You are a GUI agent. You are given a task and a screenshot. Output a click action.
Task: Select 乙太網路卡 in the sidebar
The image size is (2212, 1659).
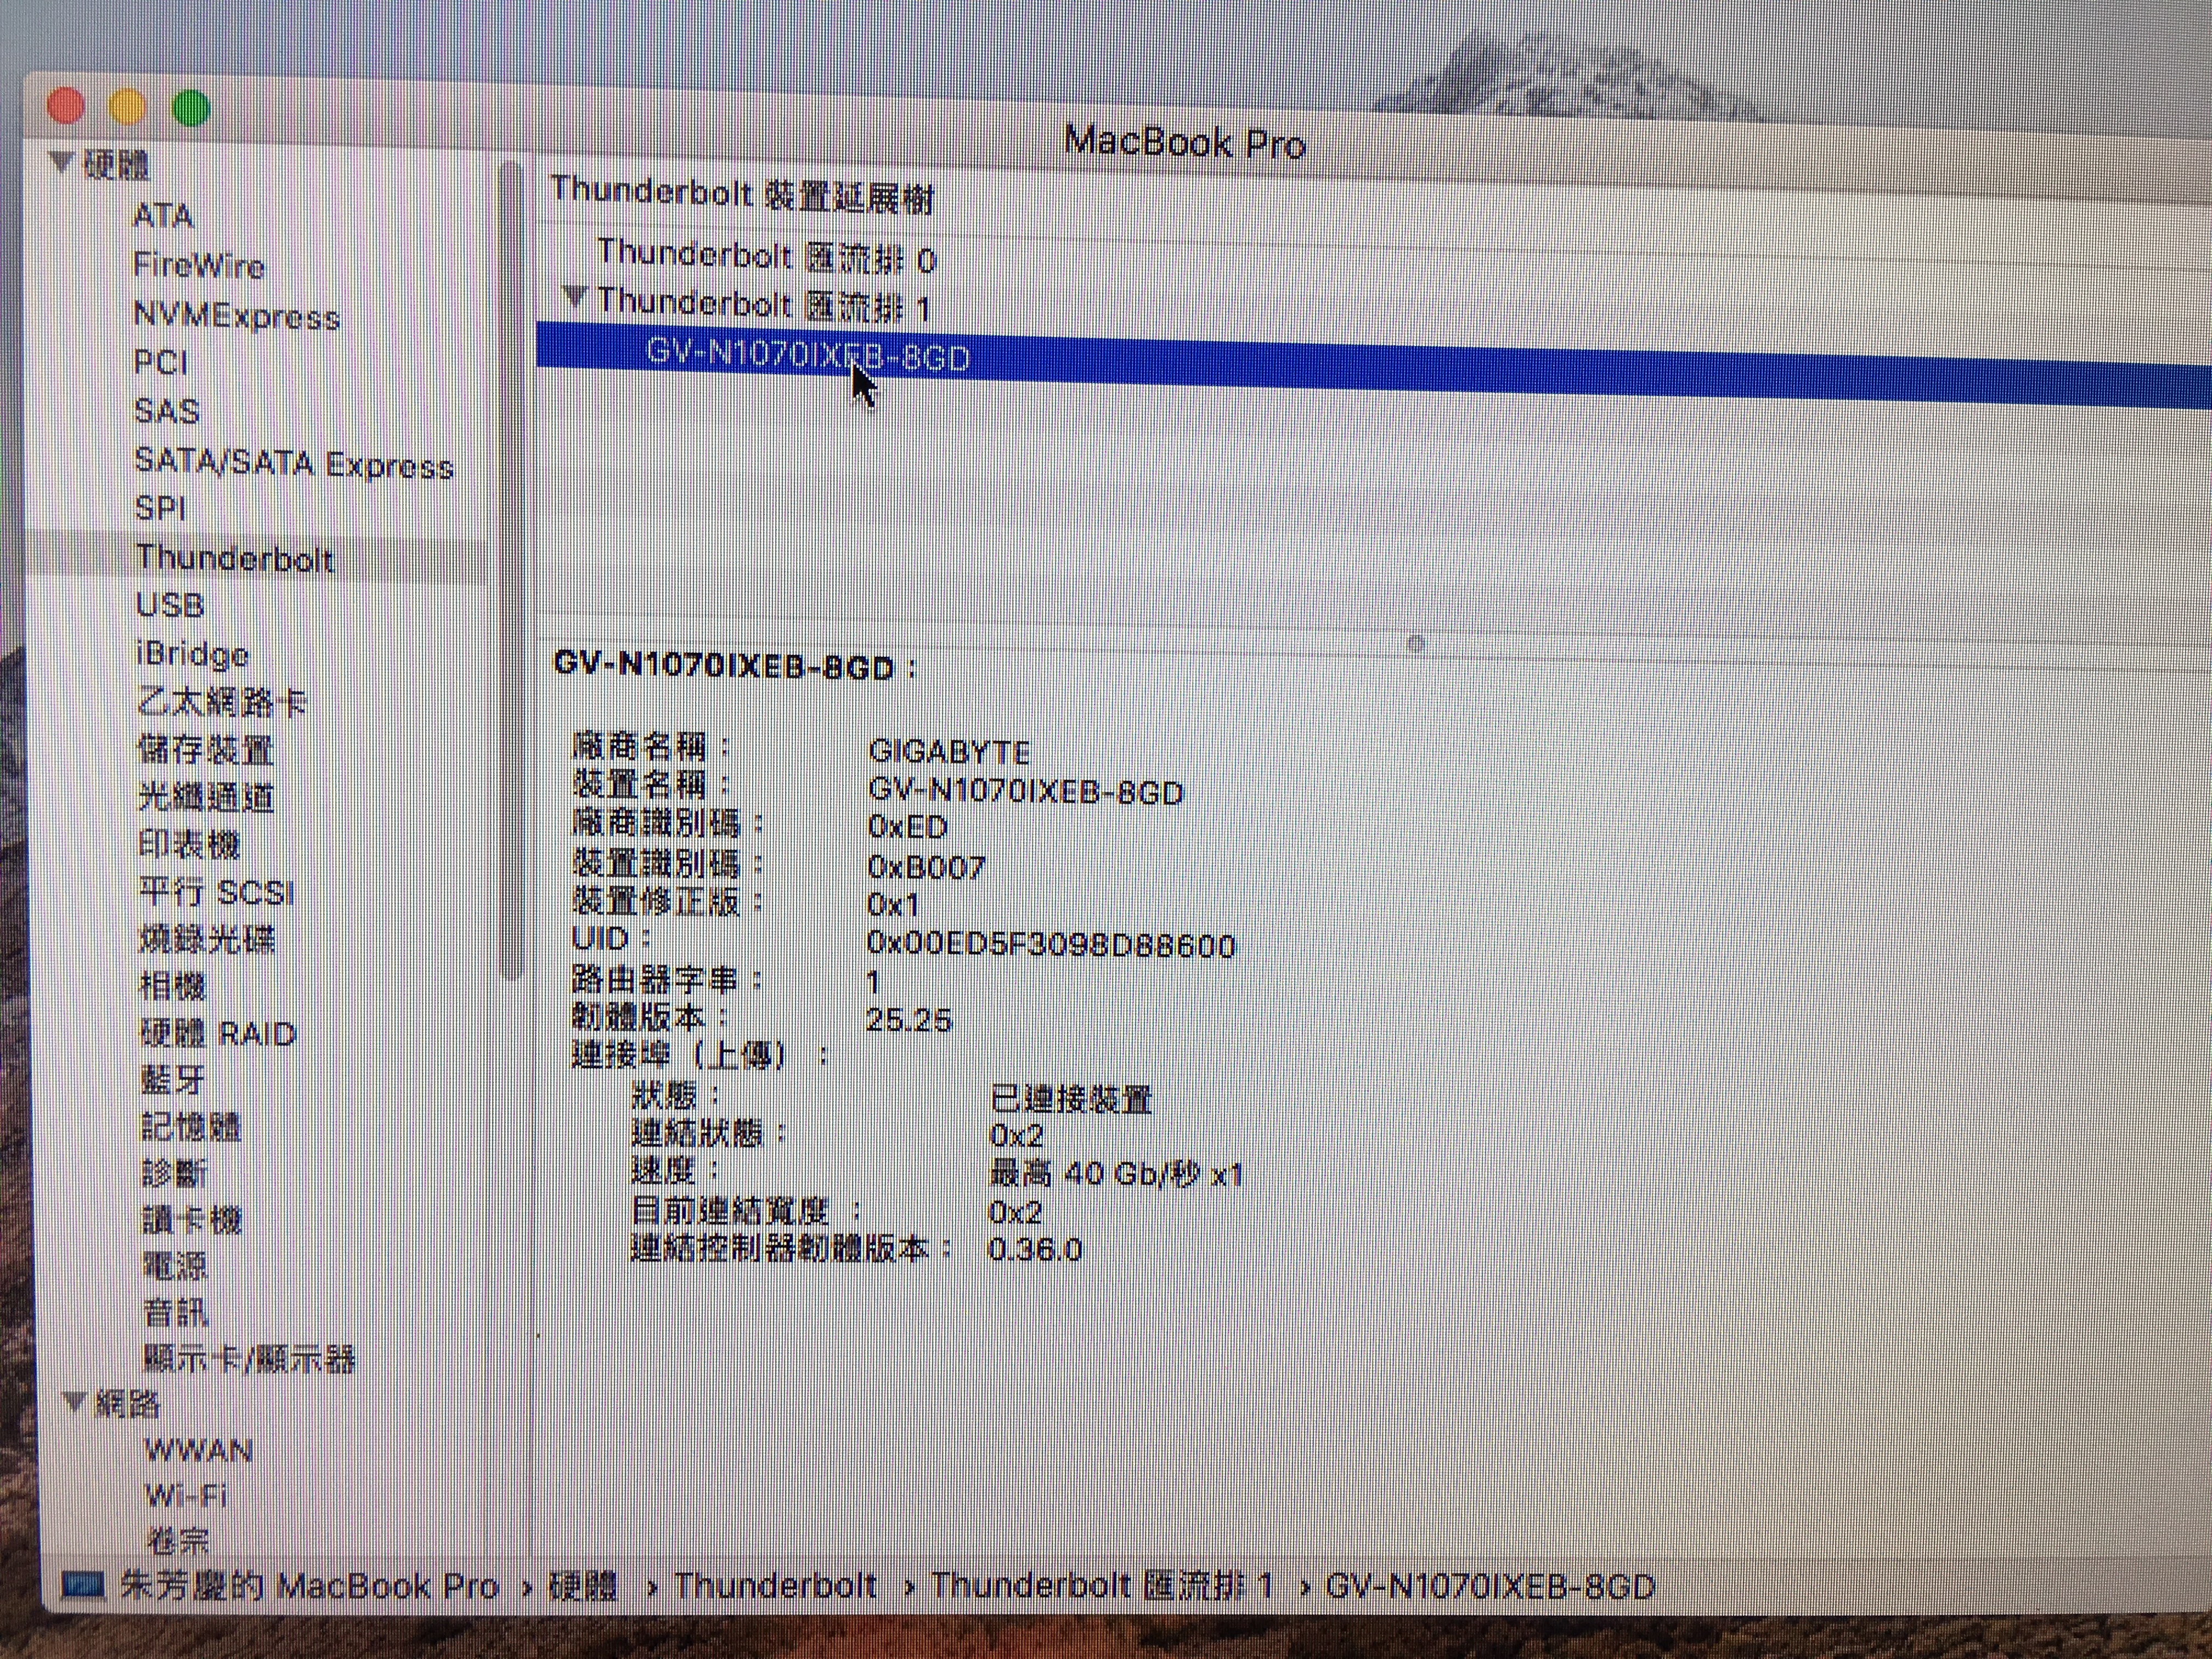click(x=222, y=702)
